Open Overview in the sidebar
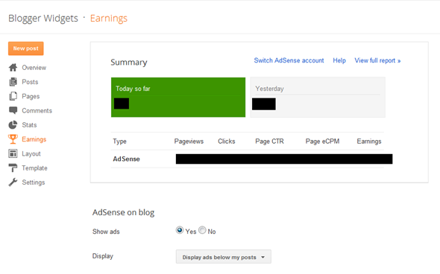440x274 pixels. pos(34,68)
